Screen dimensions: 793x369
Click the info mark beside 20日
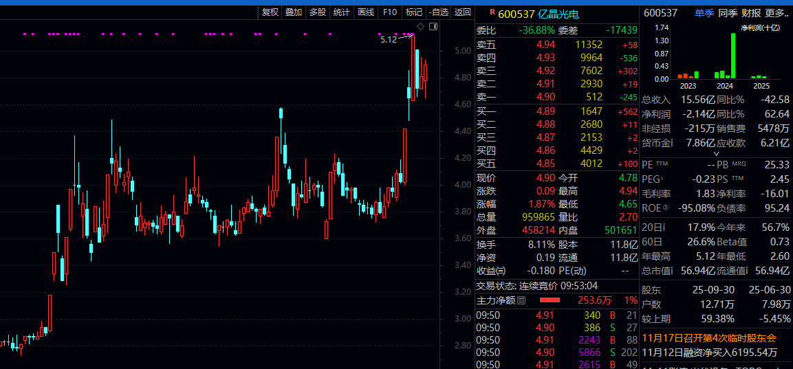(664, 227)
